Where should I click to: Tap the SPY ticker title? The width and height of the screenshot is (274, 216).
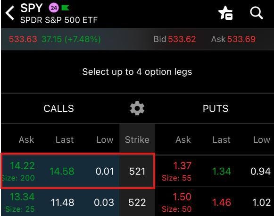(32, 8)
